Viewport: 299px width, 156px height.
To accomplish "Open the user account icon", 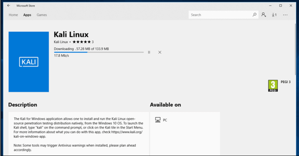I will [x=263, y=15].
